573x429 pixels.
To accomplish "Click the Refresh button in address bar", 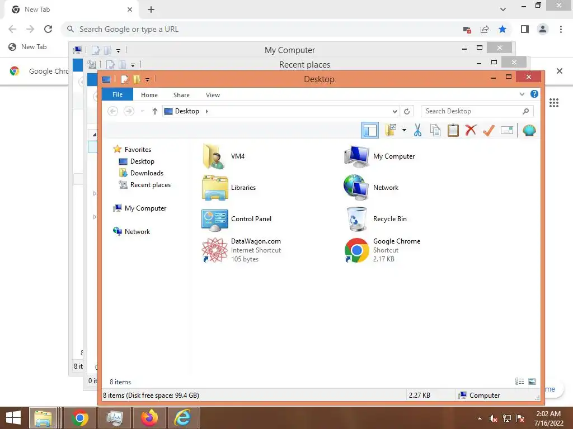I will coord(407,111).
